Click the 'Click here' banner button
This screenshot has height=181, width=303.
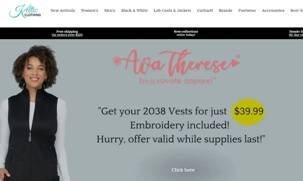pos(183,170)
